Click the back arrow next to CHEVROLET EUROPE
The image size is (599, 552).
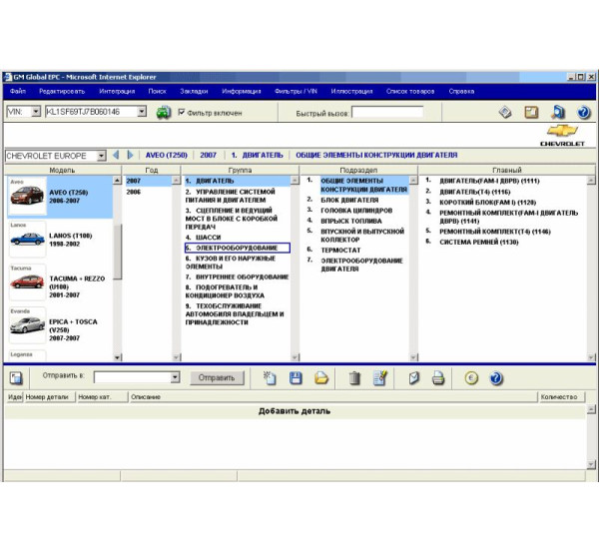click(x=116, y=156)
